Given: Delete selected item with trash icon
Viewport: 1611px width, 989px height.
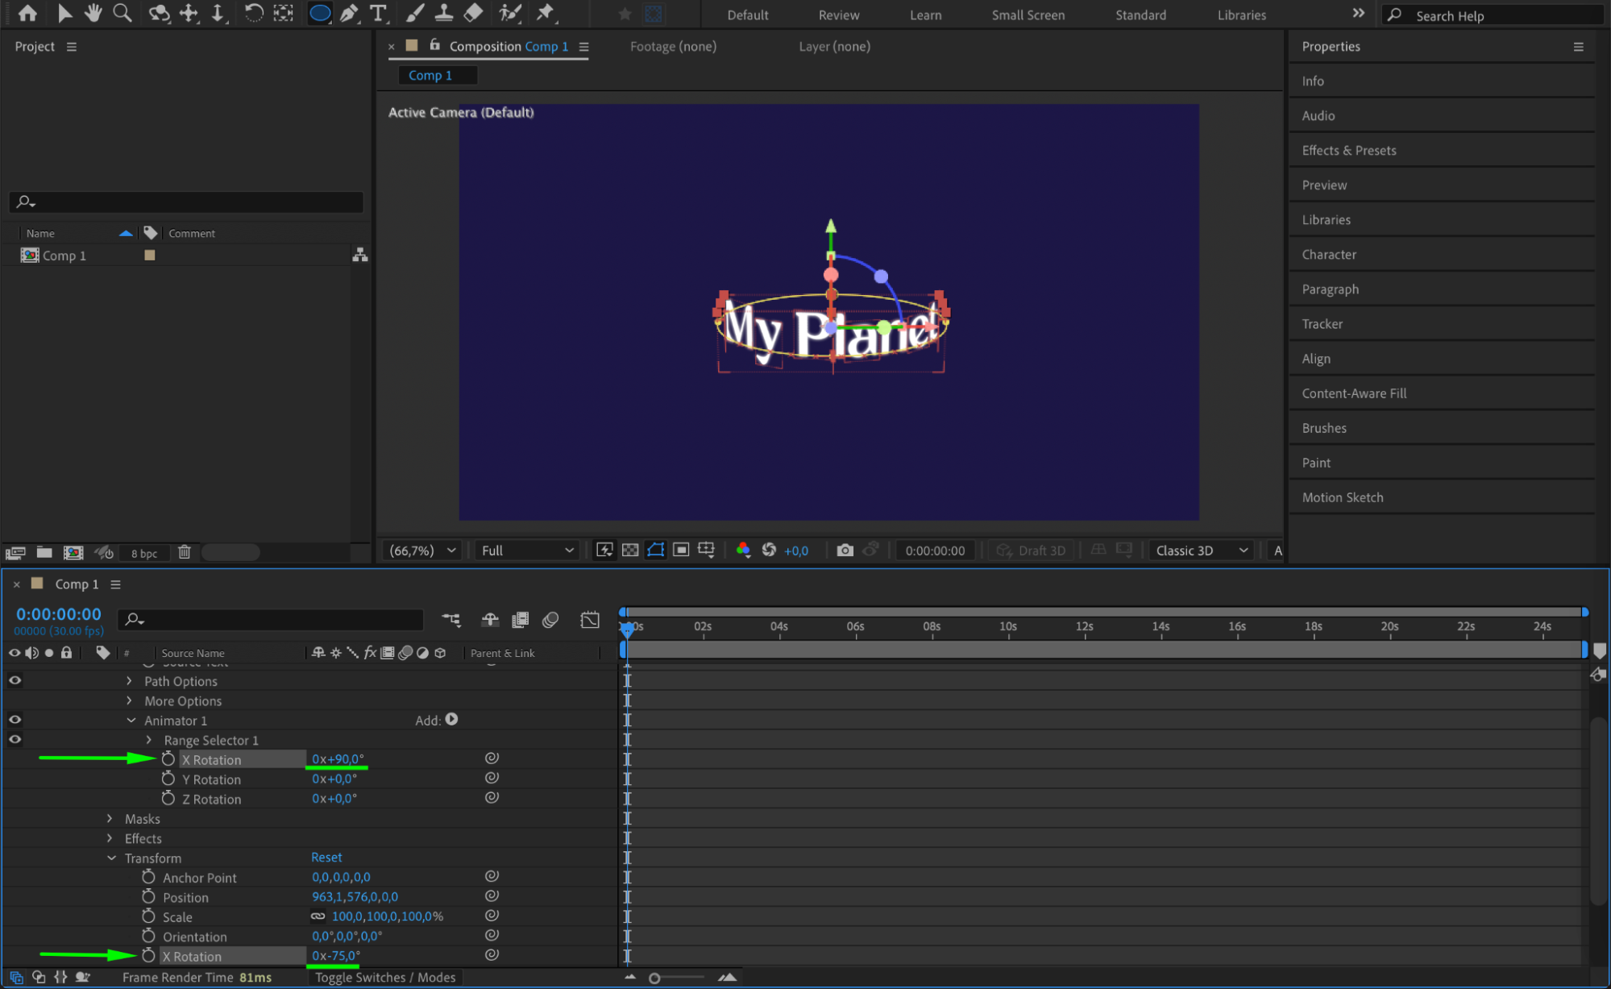Looking at the screenshot, I should [185, 552].
